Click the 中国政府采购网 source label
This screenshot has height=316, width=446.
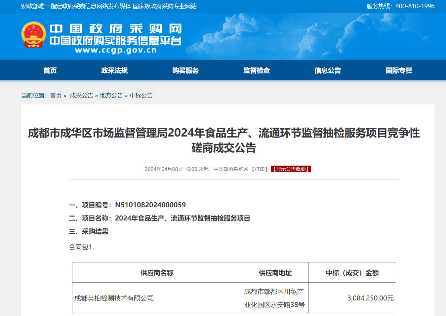(230, 169)
